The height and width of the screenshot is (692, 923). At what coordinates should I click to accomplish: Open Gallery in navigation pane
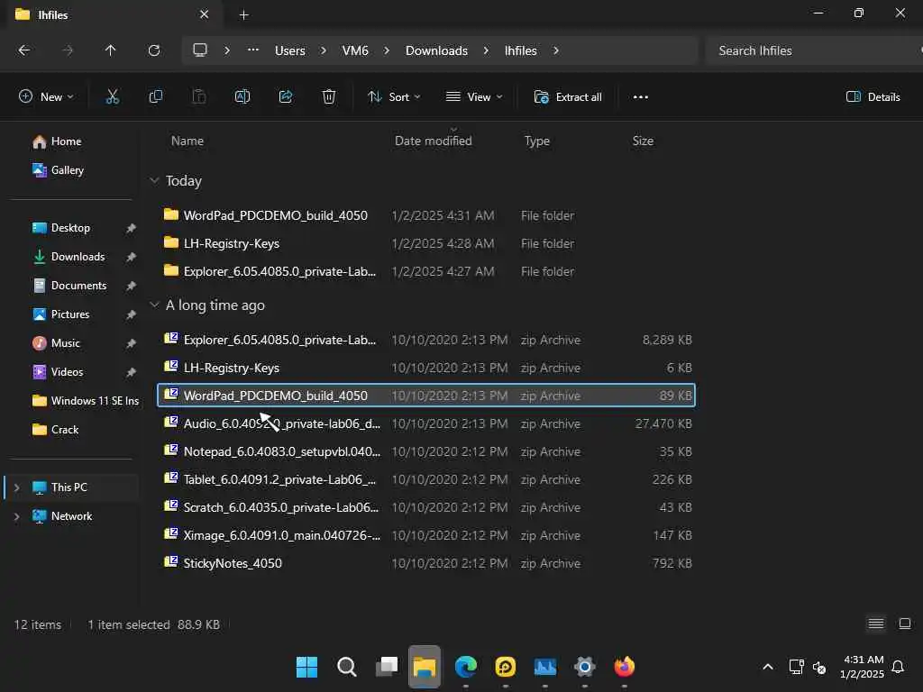(58, 170)
